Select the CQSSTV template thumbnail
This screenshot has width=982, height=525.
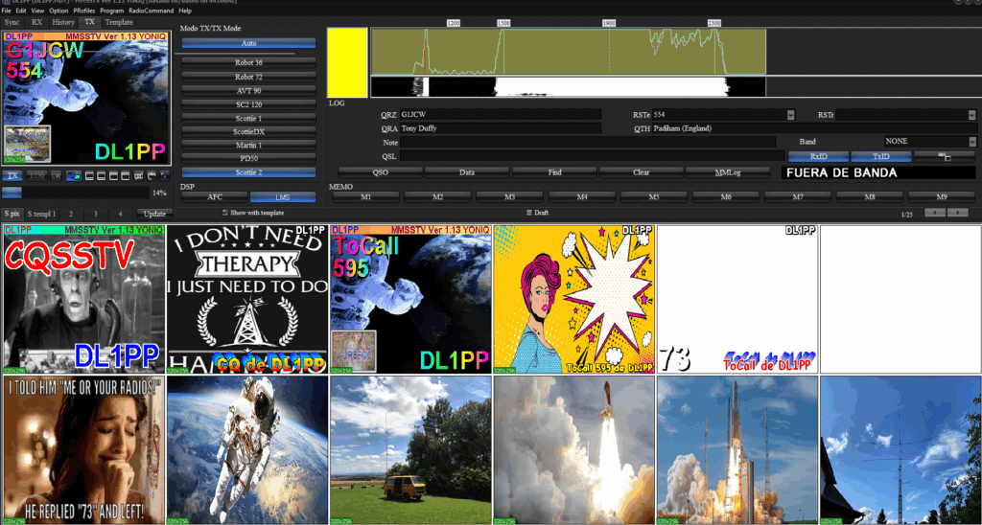click(x=84, y=299)
